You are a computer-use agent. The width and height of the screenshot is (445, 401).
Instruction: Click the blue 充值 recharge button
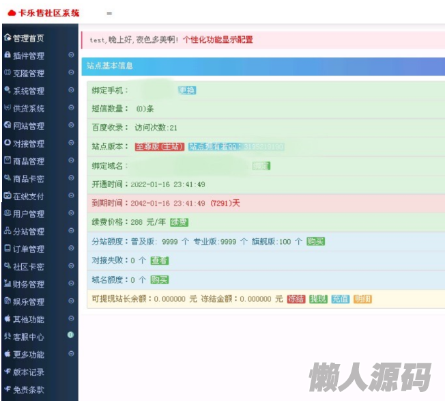(341, 299)
